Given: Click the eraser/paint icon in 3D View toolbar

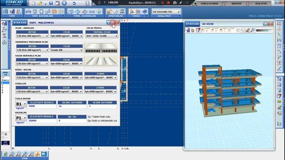Looking at the screenshot, I should tap(248, 30).
